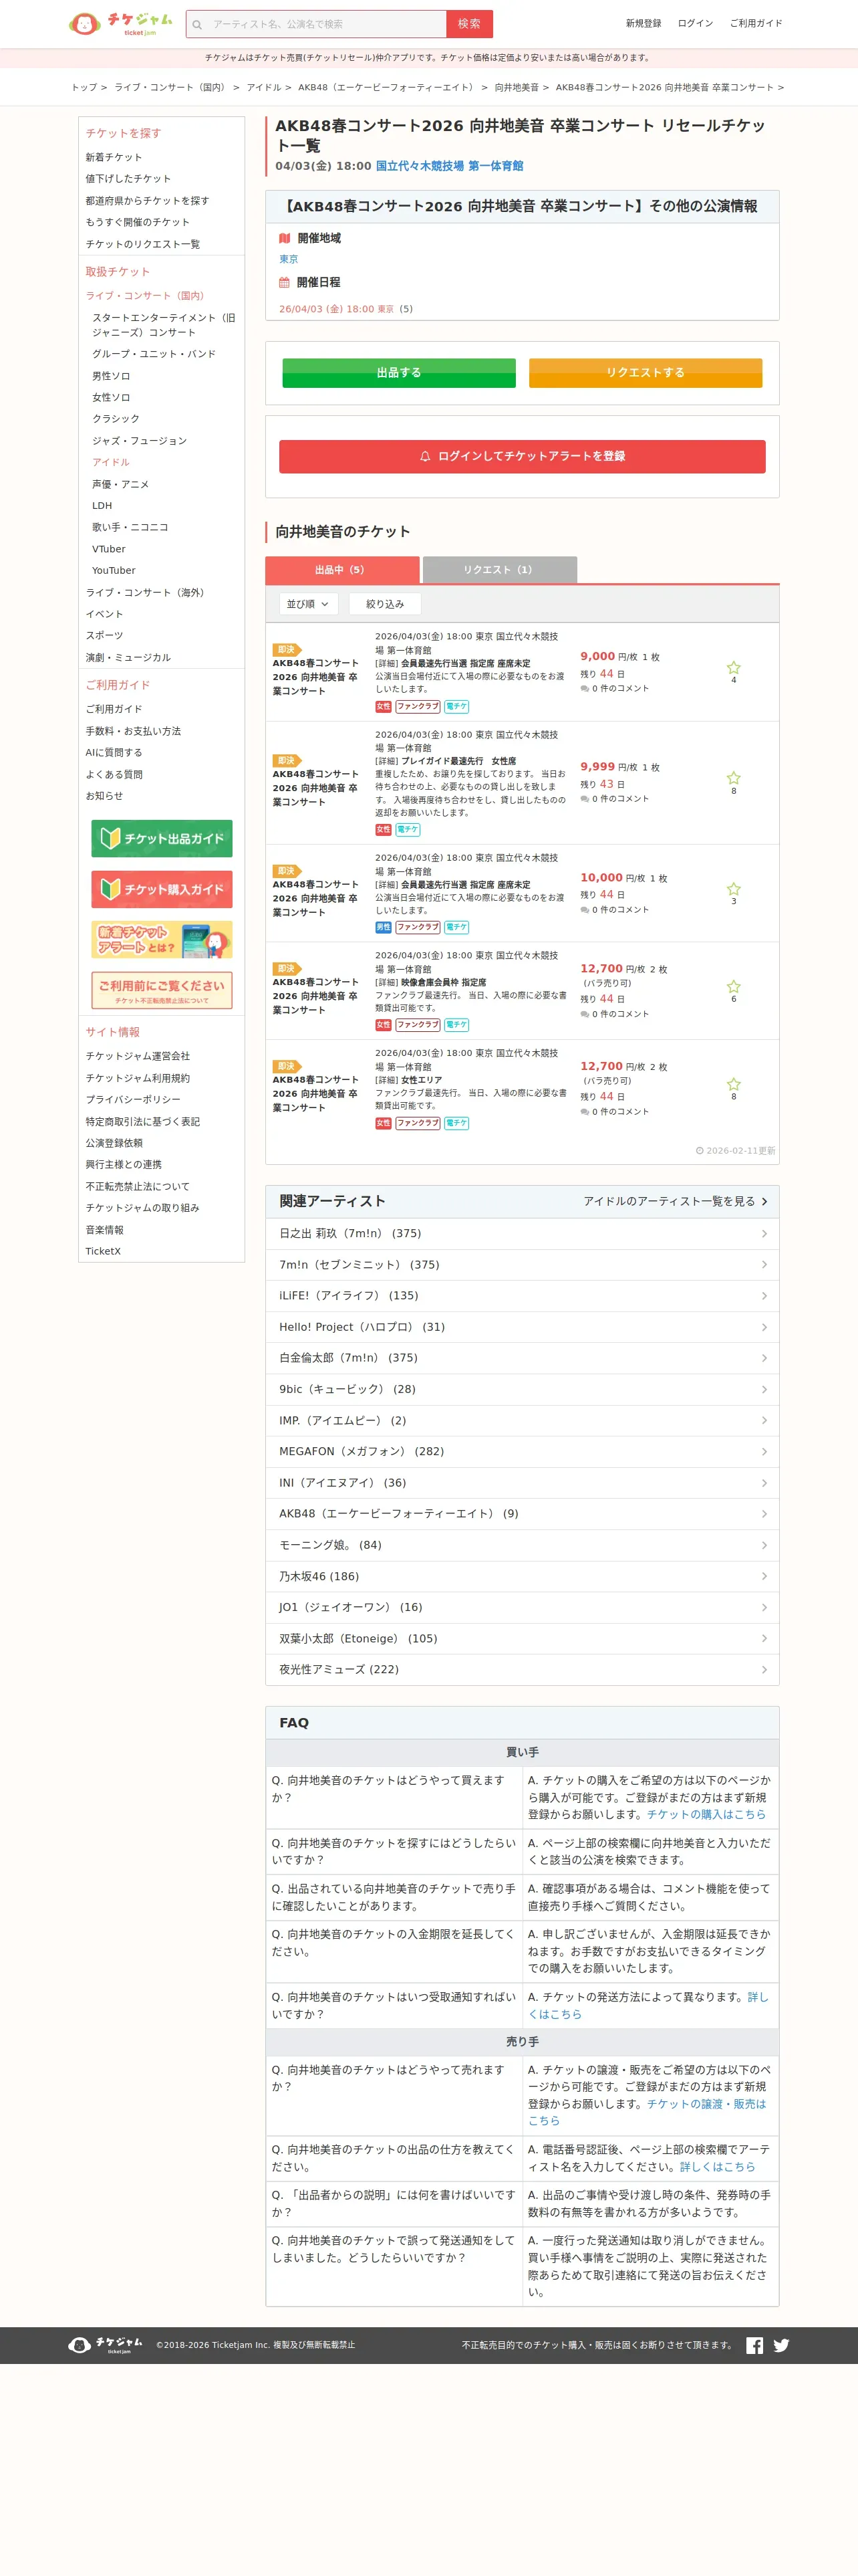Image resolution: width=858 pixels, height=2576 pixels.
Task: Click 向井地美音 in the breadcrumb
Action: coord(517,87)
